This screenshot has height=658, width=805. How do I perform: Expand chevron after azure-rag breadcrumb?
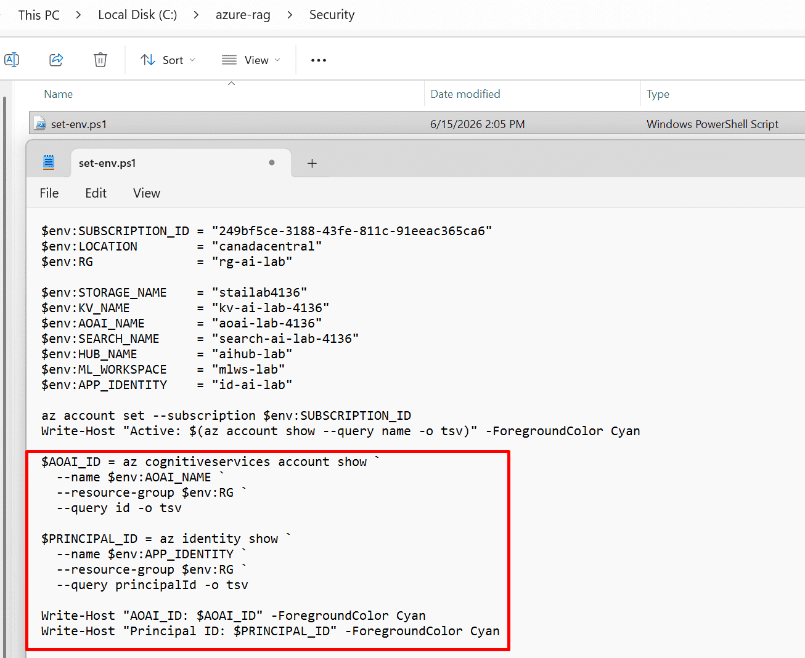[290, 15]
